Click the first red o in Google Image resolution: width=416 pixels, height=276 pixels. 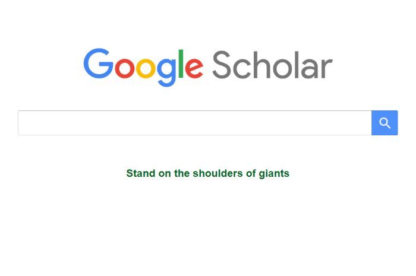tap(125, 68)
